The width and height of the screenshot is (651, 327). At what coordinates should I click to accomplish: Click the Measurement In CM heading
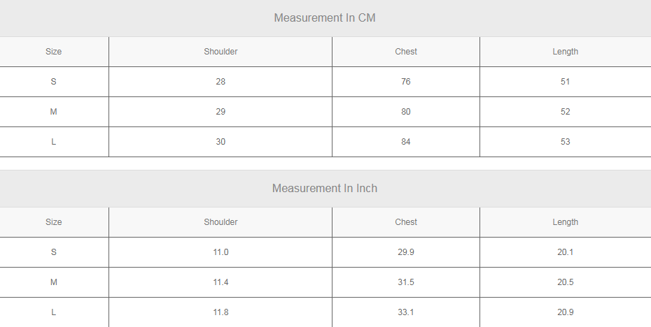pyautogui.click(x=325, y=18)
